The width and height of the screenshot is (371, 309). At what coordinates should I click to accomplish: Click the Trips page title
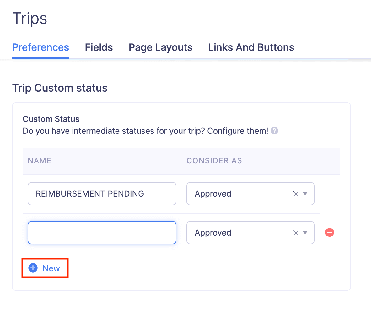(30, 19)
